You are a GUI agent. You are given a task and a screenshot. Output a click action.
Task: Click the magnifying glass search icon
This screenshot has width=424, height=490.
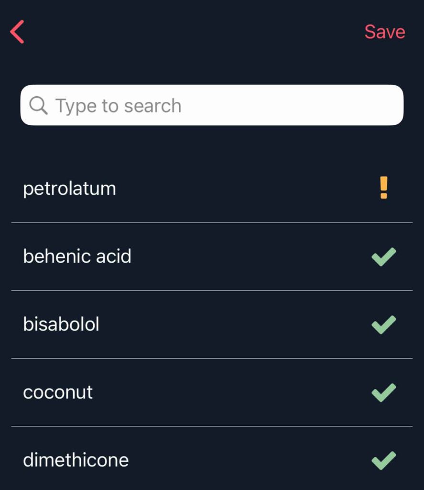[x=38, y=105]
